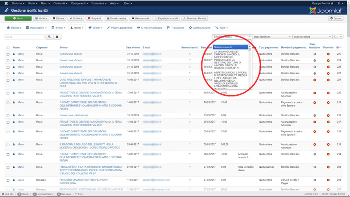Open the Estensioni menu
Image resolution: width=350 pixels, height=197 pixels.
pos(99,3)
